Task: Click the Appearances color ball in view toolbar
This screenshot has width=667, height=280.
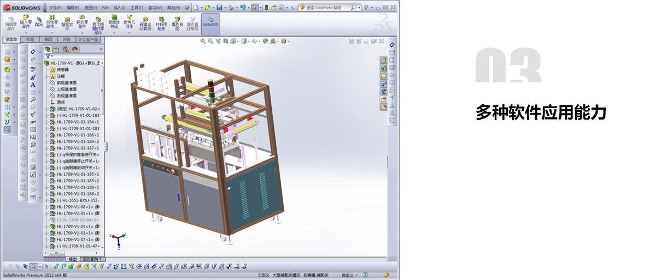Action: pyautogui.click(x=265, y=41)
